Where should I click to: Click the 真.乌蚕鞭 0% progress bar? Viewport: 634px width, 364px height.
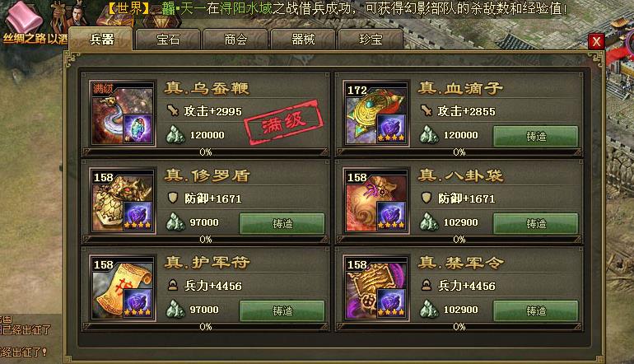pyautogui.click(x=205, y=152)
